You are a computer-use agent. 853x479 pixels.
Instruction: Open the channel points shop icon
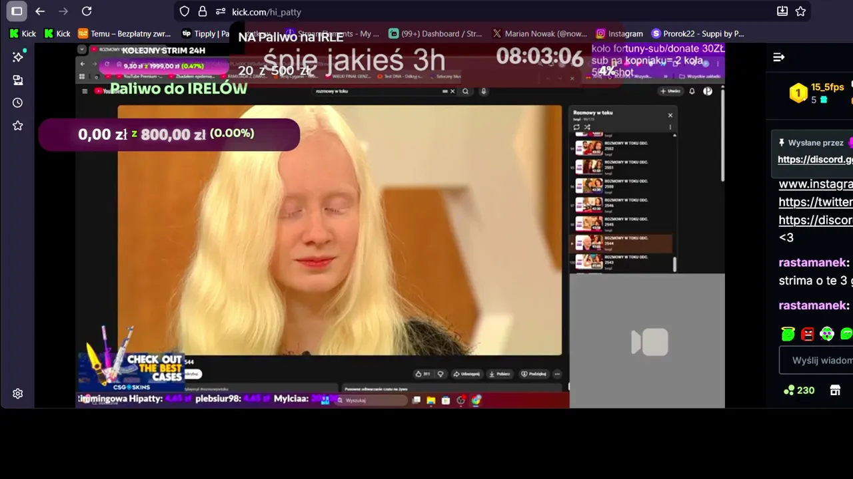tap(835, 391)
